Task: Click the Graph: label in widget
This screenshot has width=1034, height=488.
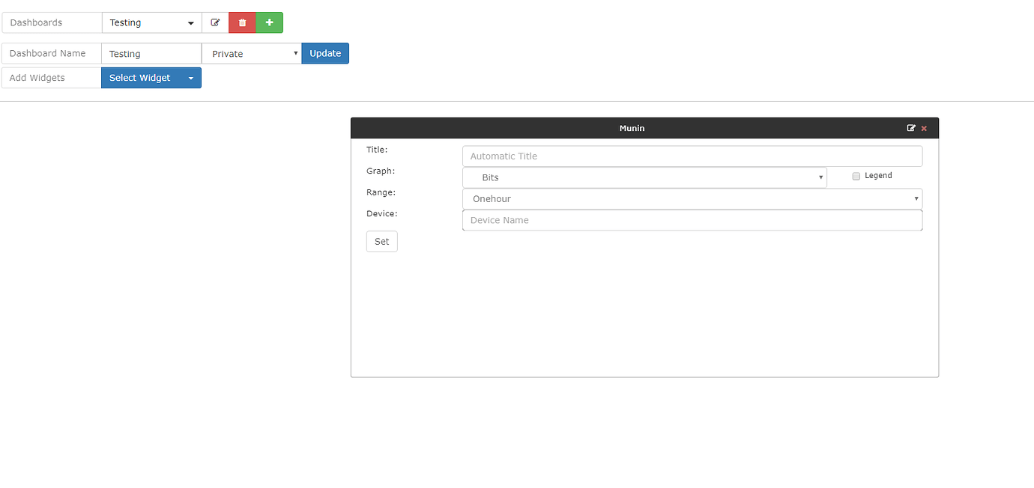Action: [x=381, y=171]
